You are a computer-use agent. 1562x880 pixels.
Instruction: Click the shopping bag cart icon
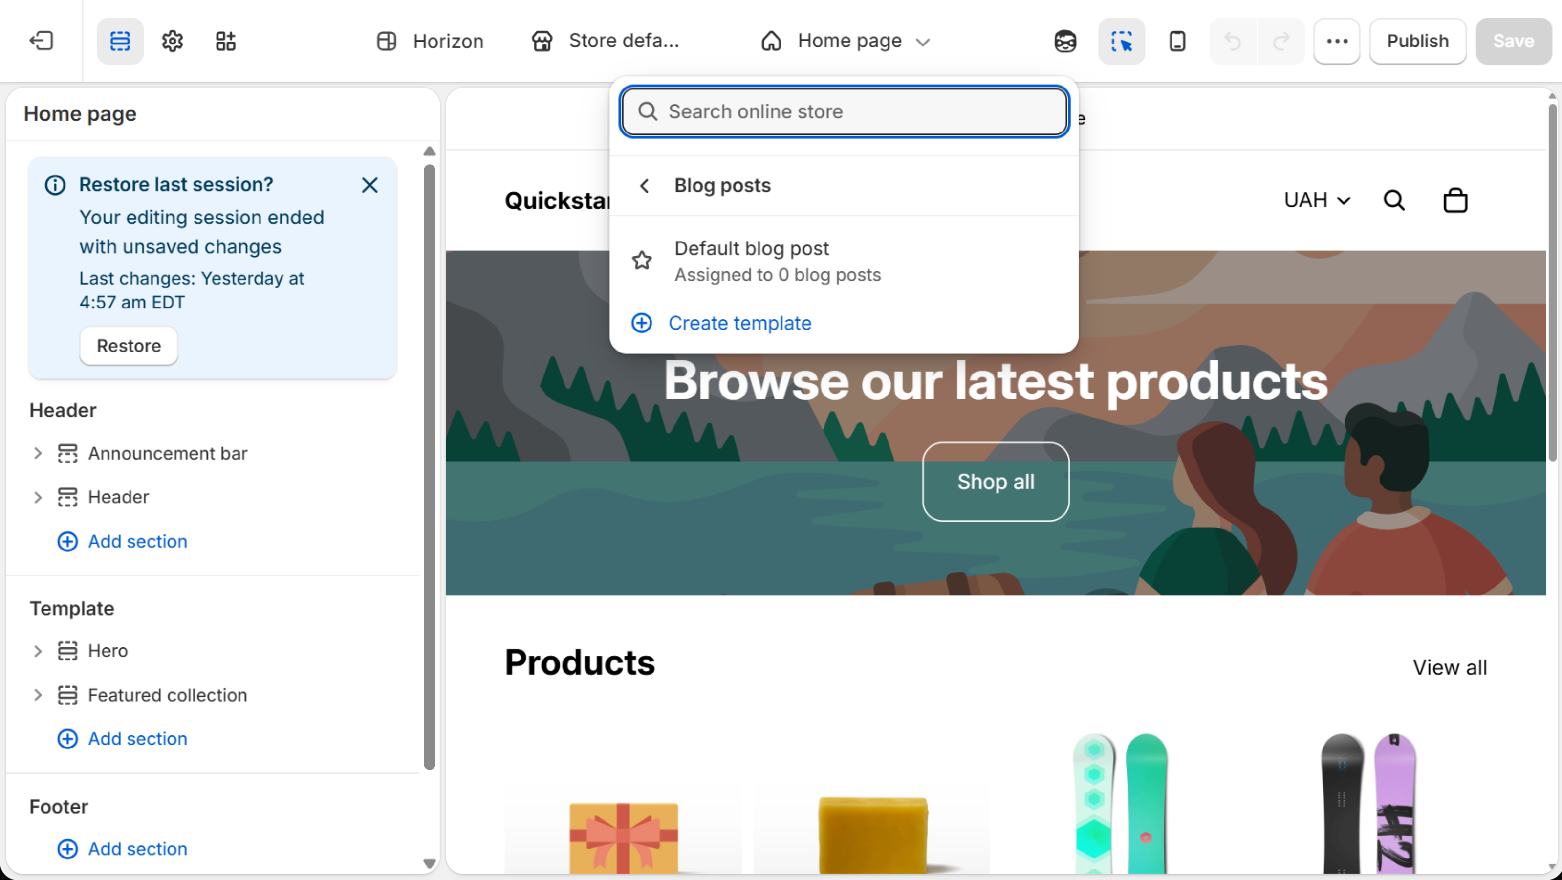click(x=1454, y=200)
